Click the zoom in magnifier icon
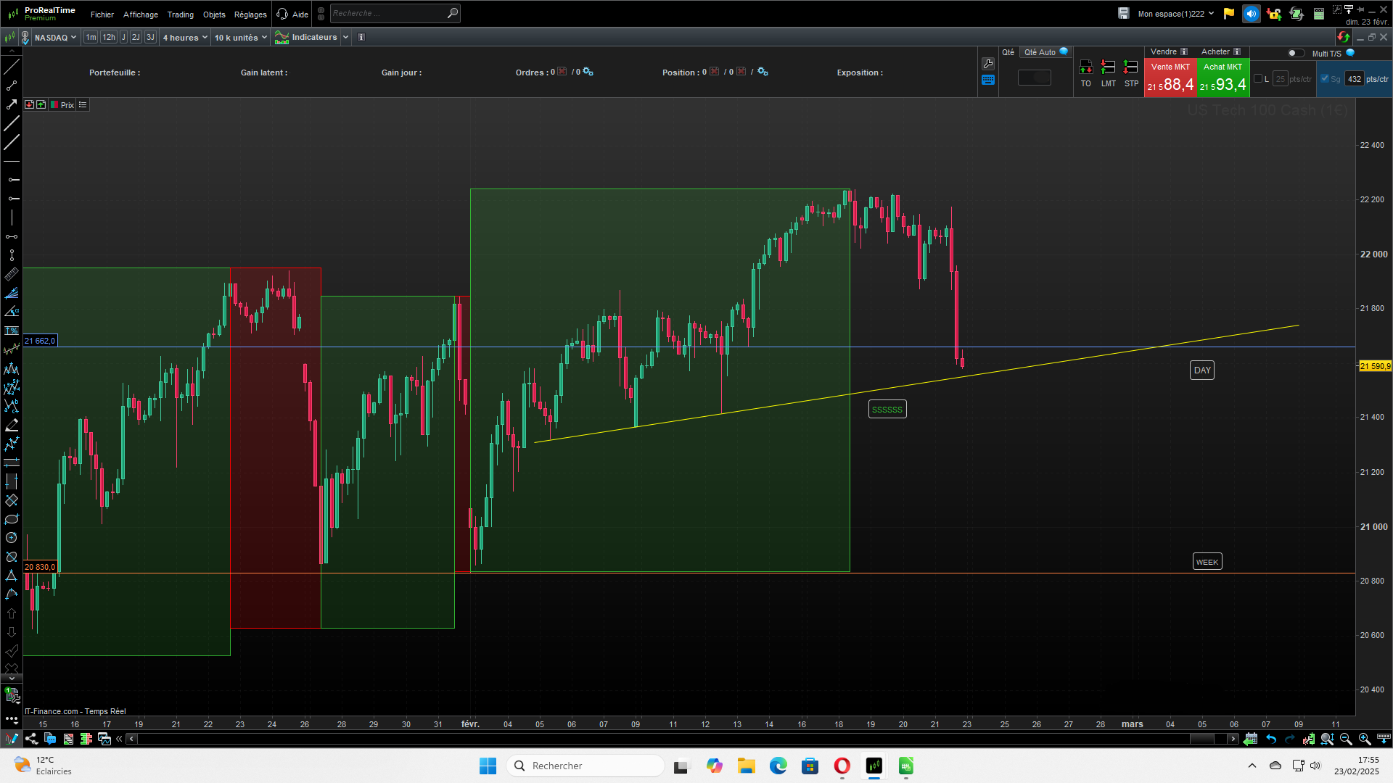 (x=1364, y=739)
